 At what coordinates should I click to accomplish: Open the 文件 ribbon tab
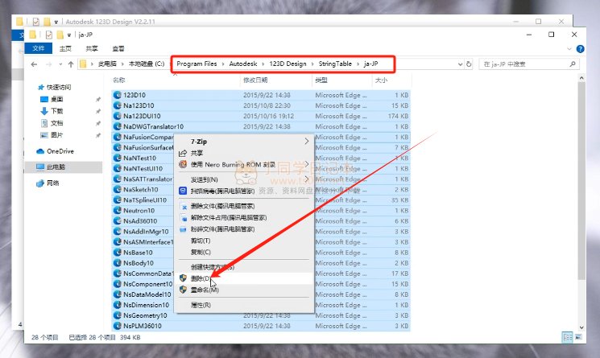(x=39, y=48)
